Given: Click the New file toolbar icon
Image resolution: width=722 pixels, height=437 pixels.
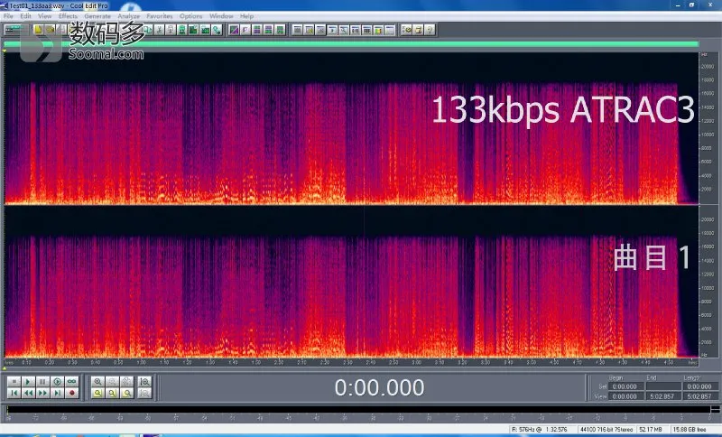Looking at the screenshot, I should [x=38, y=30].
